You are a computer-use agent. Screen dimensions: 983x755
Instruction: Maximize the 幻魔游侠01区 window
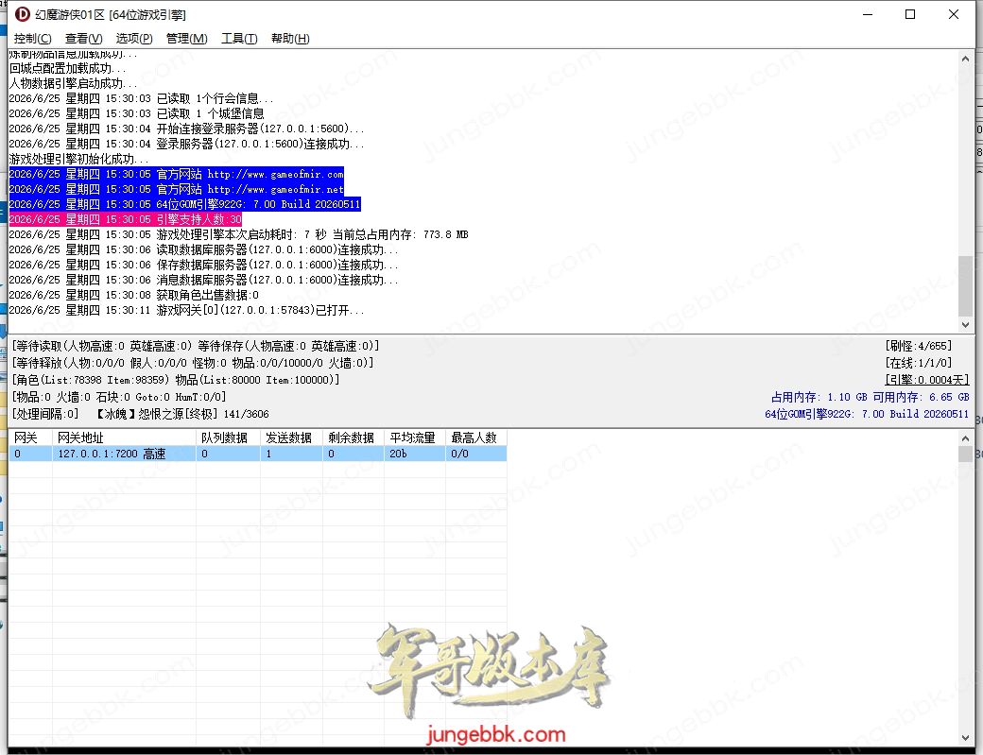pos(910,14)
